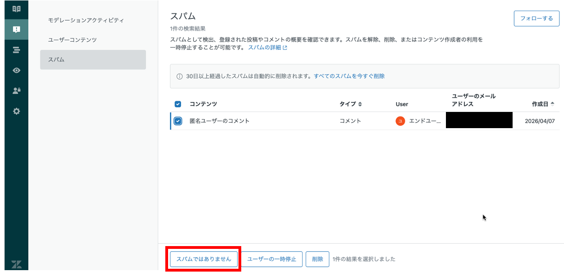Sort by the 作成日 column arrows
564x272 pixels.
coord(552,104)
